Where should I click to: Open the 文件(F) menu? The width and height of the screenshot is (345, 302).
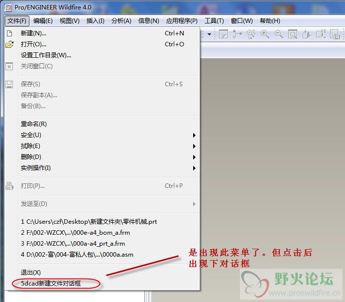pyautogui.click(x=17, y=21)
